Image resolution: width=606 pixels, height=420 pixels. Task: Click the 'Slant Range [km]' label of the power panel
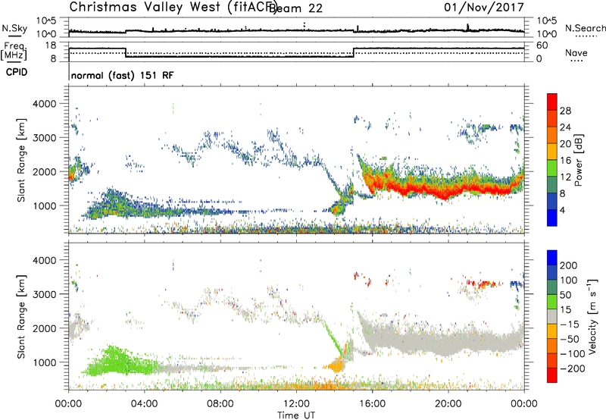pyautogui.click(x=21, y=161)
